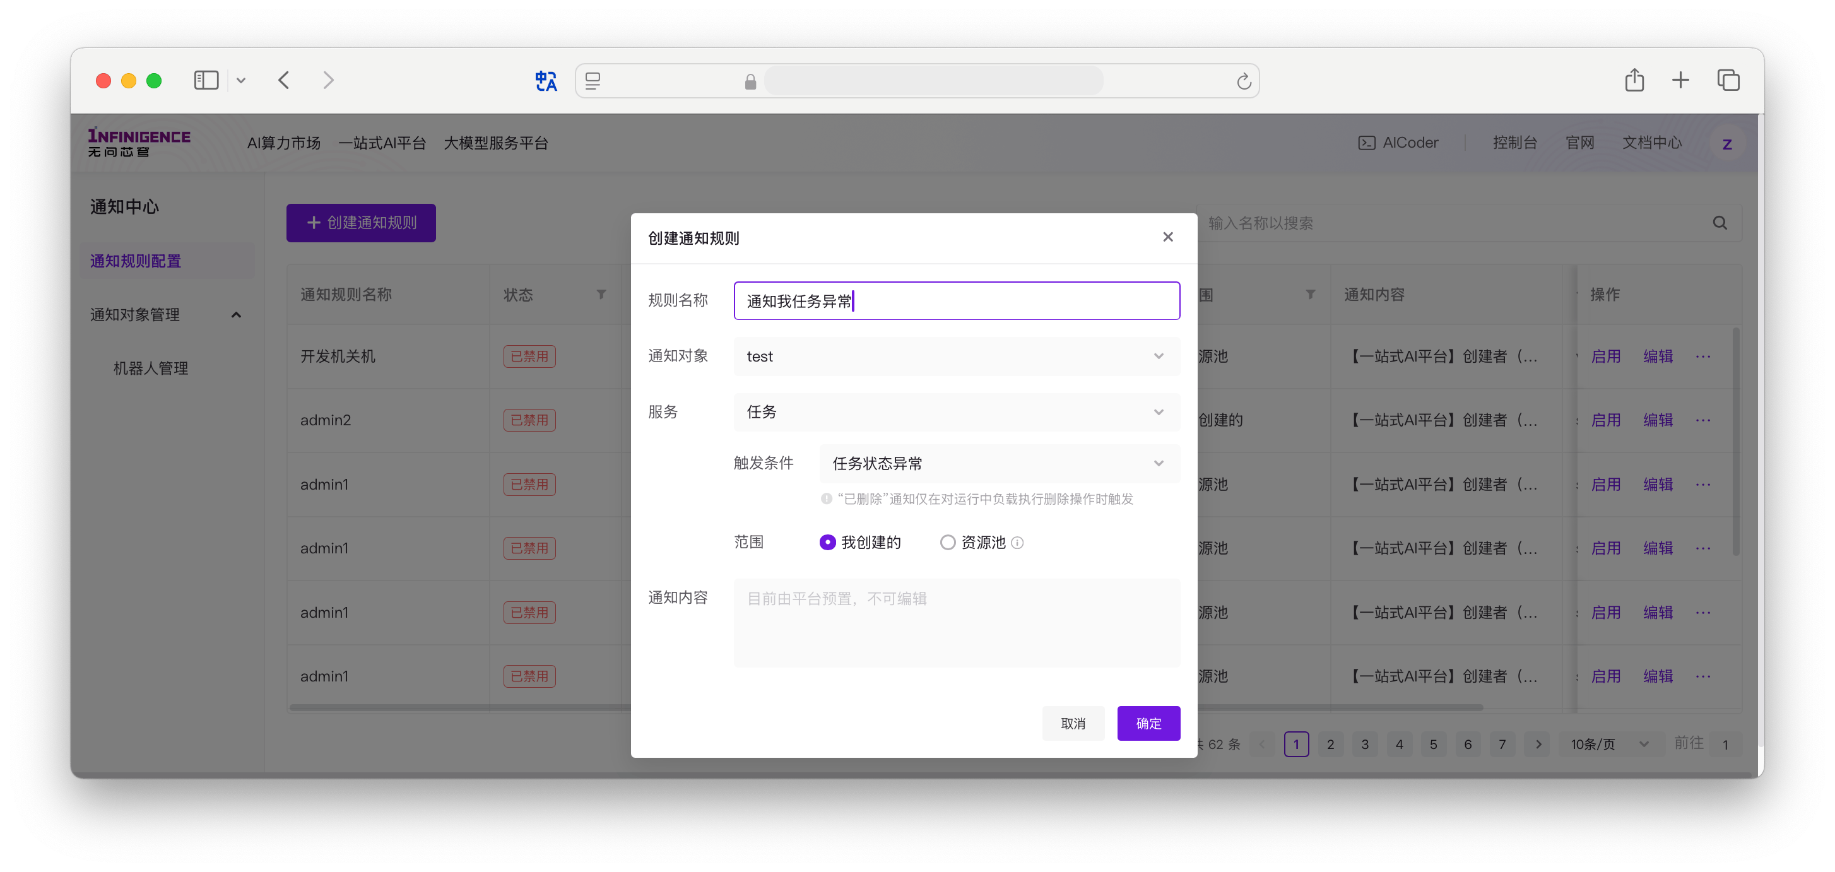Open the 触发条件 dropdown

(x=1000, y=464)
